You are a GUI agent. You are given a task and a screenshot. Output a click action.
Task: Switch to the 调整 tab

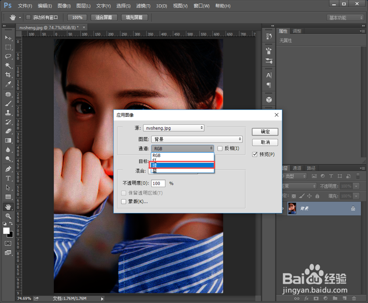point(297,31)
